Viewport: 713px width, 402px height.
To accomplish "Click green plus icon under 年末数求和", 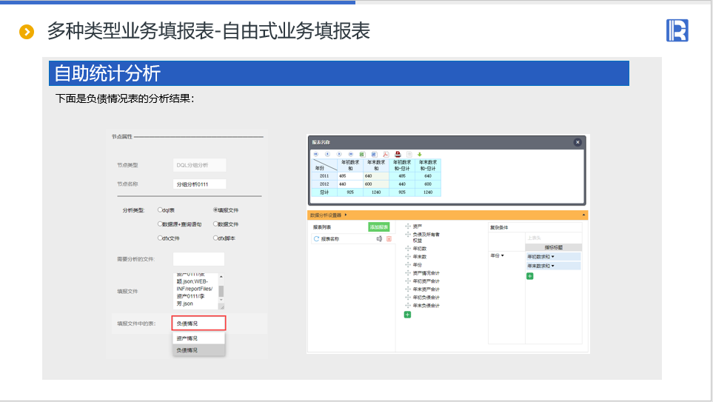I will pos(529,276).
